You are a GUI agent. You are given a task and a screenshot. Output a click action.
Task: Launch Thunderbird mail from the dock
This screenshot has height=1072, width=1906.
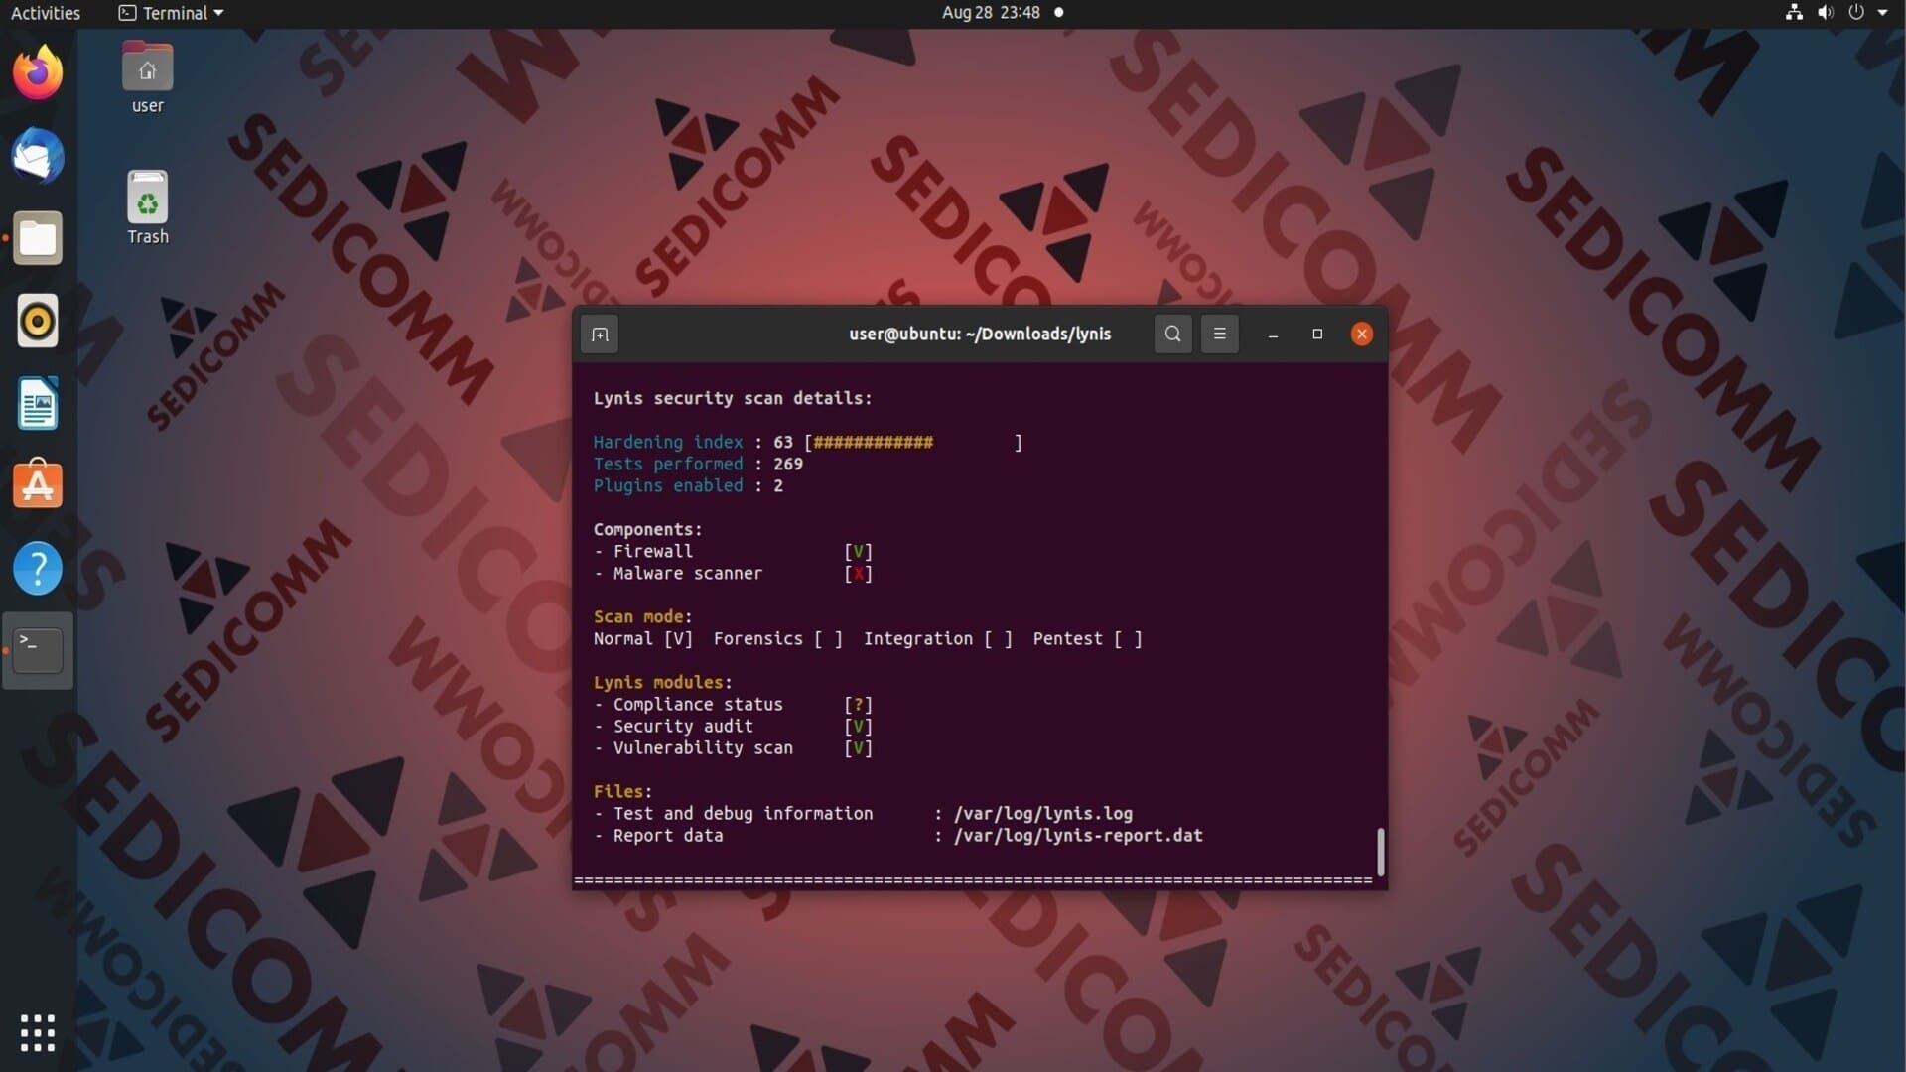click(x=38, y=156)
